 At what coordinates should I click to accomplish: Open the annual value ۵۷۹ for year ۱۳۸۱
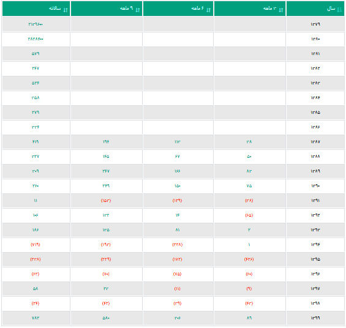pos(36,54)
